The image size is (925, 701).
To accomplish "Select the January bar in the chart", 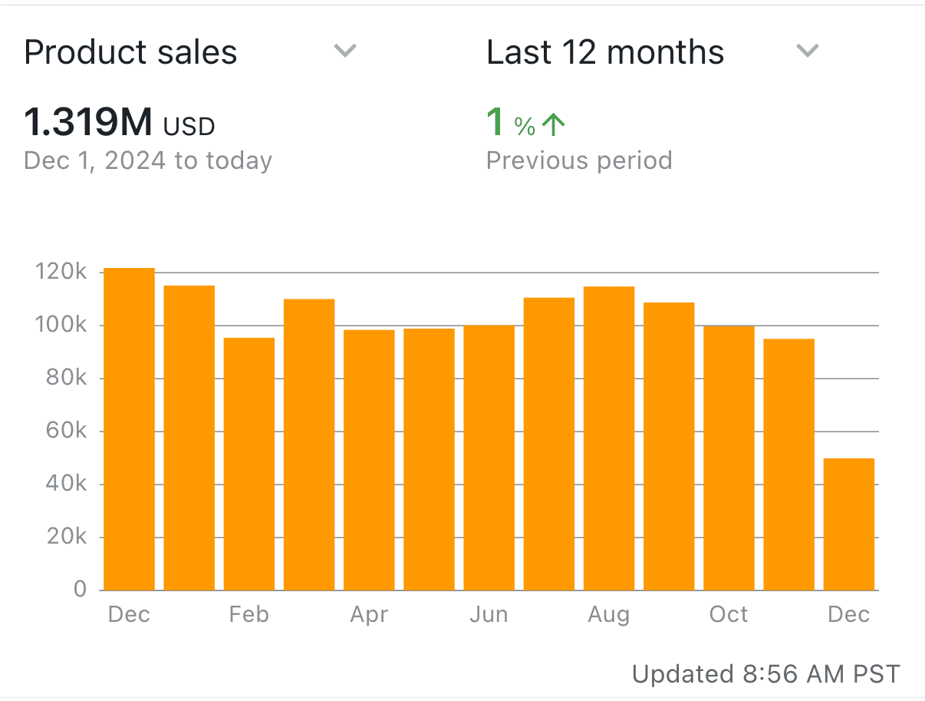I will click(189, 438).
